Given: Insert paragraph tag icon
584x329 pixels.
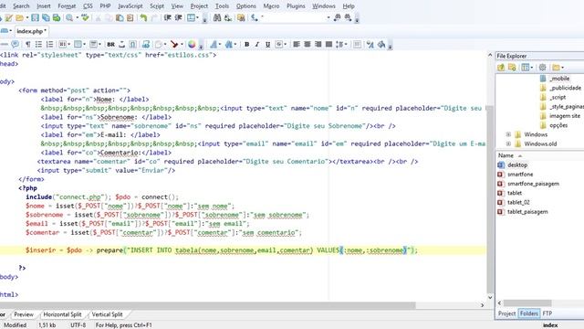Looking at the screenshot, I should pyautogui.click(x=28, y=45).
